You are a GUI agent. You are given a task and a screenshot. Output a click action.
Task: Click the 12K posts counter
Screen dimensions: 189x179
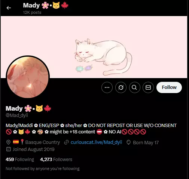click(x=32, y=12)
